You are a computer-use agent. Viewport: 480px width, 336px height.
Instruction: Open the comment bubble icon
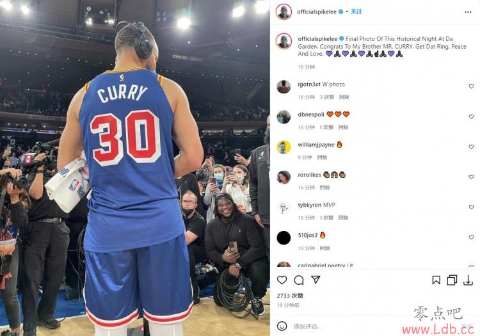tap(298, 280)
